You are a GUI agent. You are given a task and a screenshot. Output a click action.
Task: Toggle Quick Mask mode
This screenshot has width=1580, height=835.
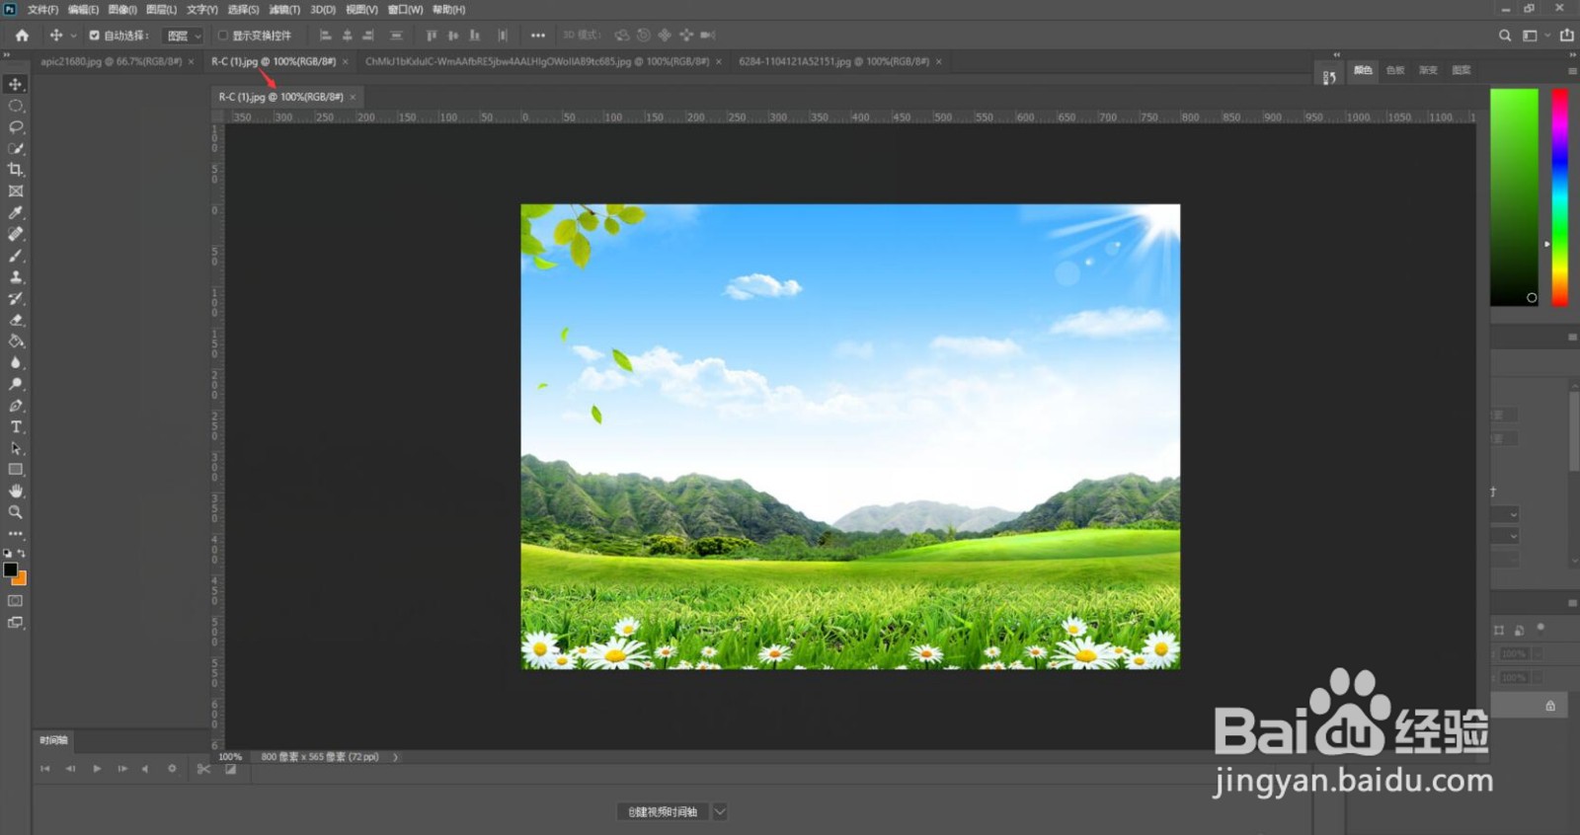point(16,600)
